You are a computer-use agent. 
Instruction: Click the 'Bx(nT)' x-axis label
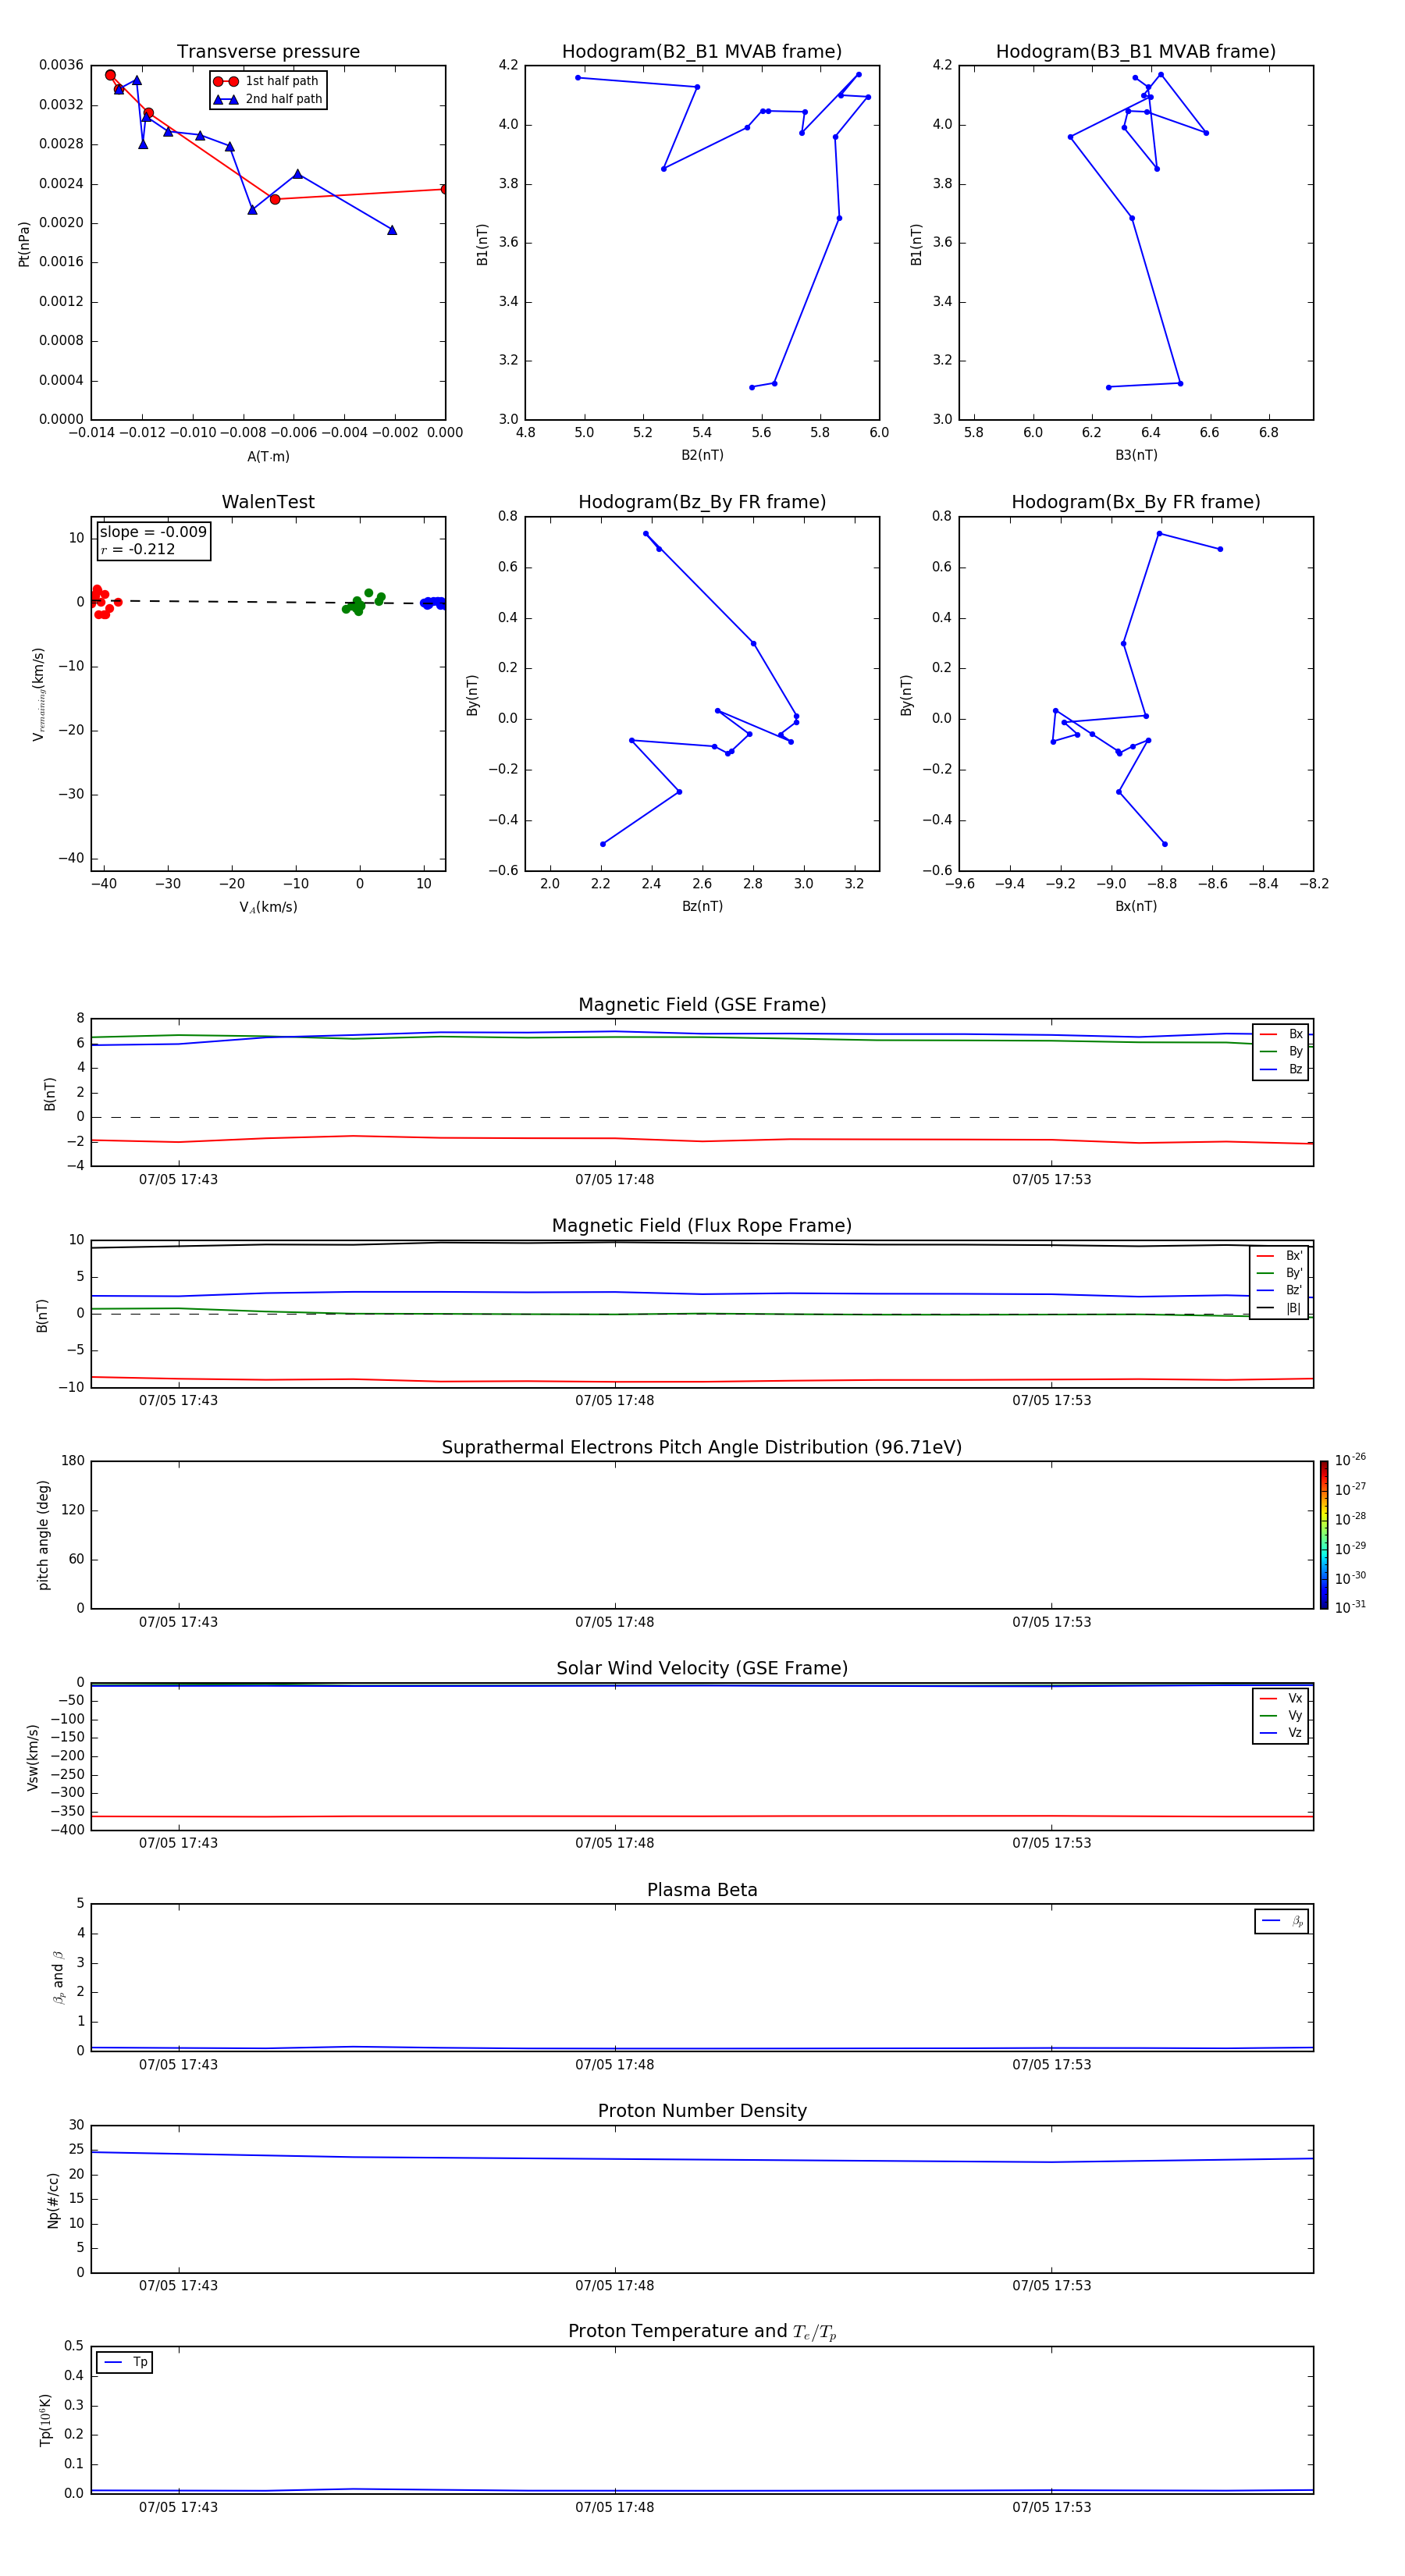click(x=1136, y=906)
